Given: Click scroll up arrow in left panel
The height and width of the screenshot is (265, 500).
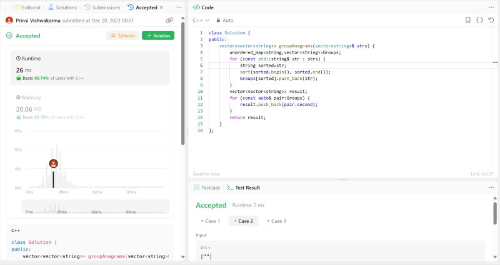Looking at the screenshot, I should [183, 18].
